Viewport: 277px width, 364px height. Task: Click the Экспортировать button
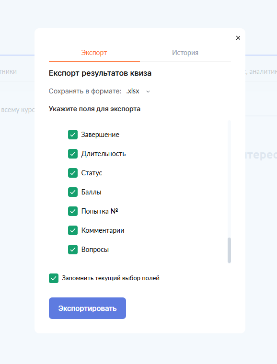87,308
